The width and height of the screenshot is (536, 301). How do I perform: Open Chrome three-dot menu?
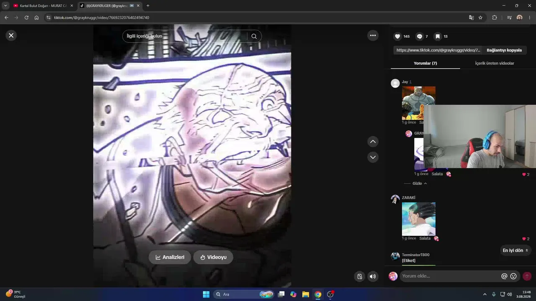point(530,18)
